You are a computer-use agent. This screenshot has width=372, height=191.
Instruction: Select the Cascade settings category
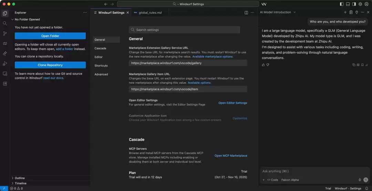(x=100, y=49)
